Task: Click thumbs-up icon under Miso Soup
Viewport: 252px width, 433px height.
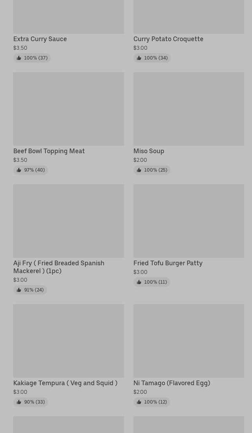Action: (x=139, y=170)
